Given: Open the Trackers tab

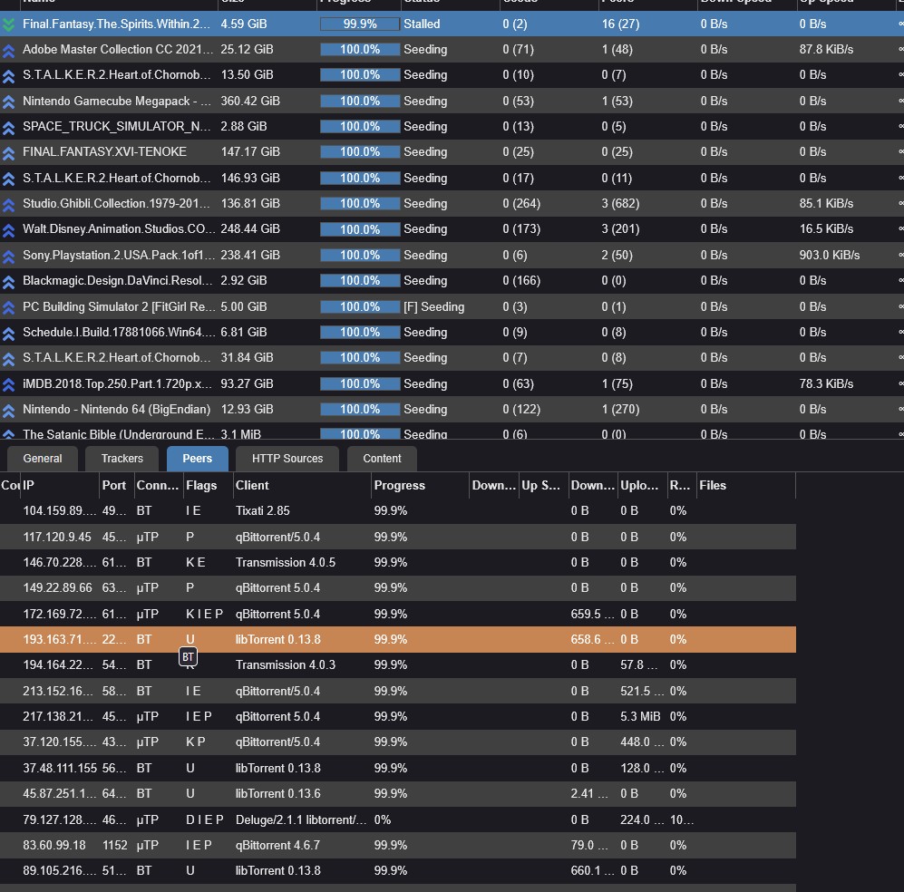Looking at the screenshot, I should 122,459.
